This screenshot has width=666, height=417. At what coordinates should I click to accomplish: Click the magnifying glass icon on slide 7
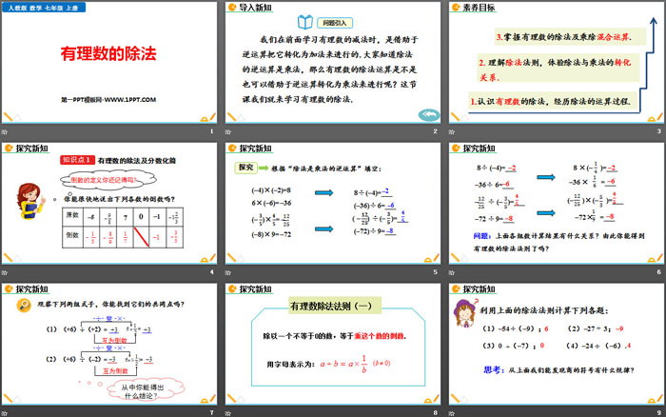24,305
